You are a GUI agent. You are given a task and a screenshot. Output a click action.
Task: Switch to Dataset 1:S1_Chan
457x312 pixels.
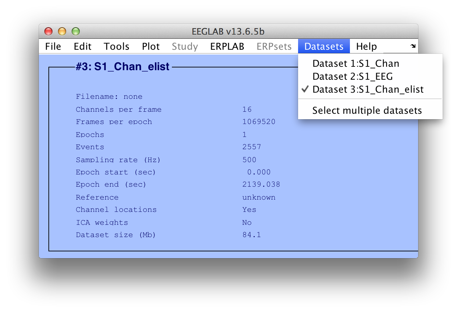click(370, 64)
